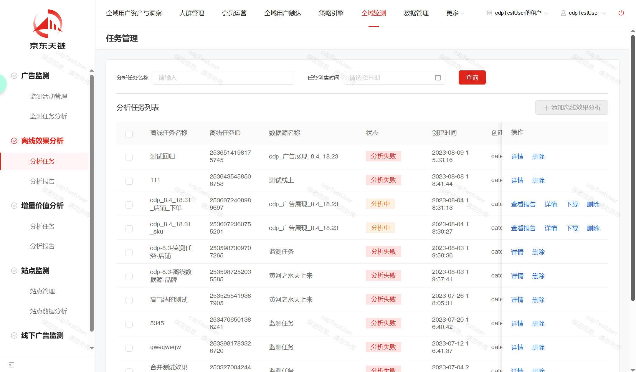Open 详情 for 测试回归 task
636x372 pixels.
tap(517, 157)
